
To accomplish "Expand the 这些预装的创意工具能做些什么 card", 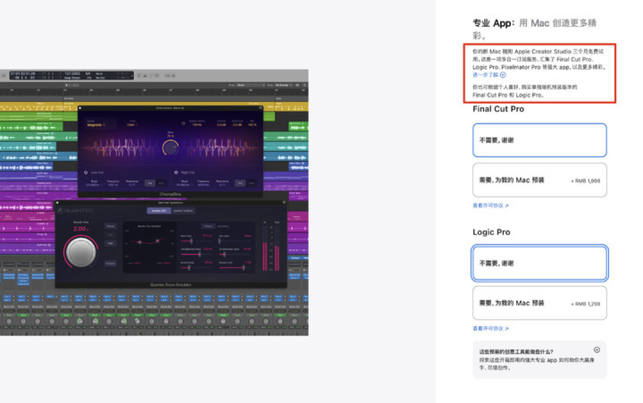I will pos(539,360).
